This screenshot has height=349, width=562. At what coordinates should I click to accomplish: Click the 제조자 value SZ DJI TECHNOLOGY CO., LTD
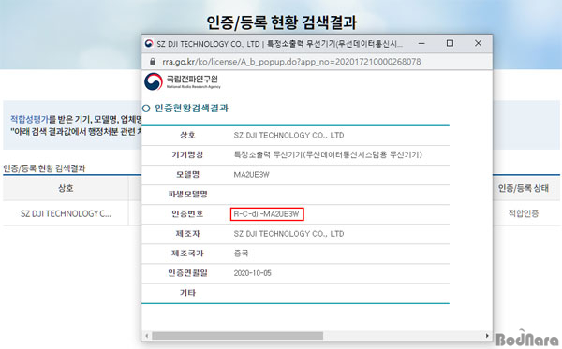click(x=288, y=234)
